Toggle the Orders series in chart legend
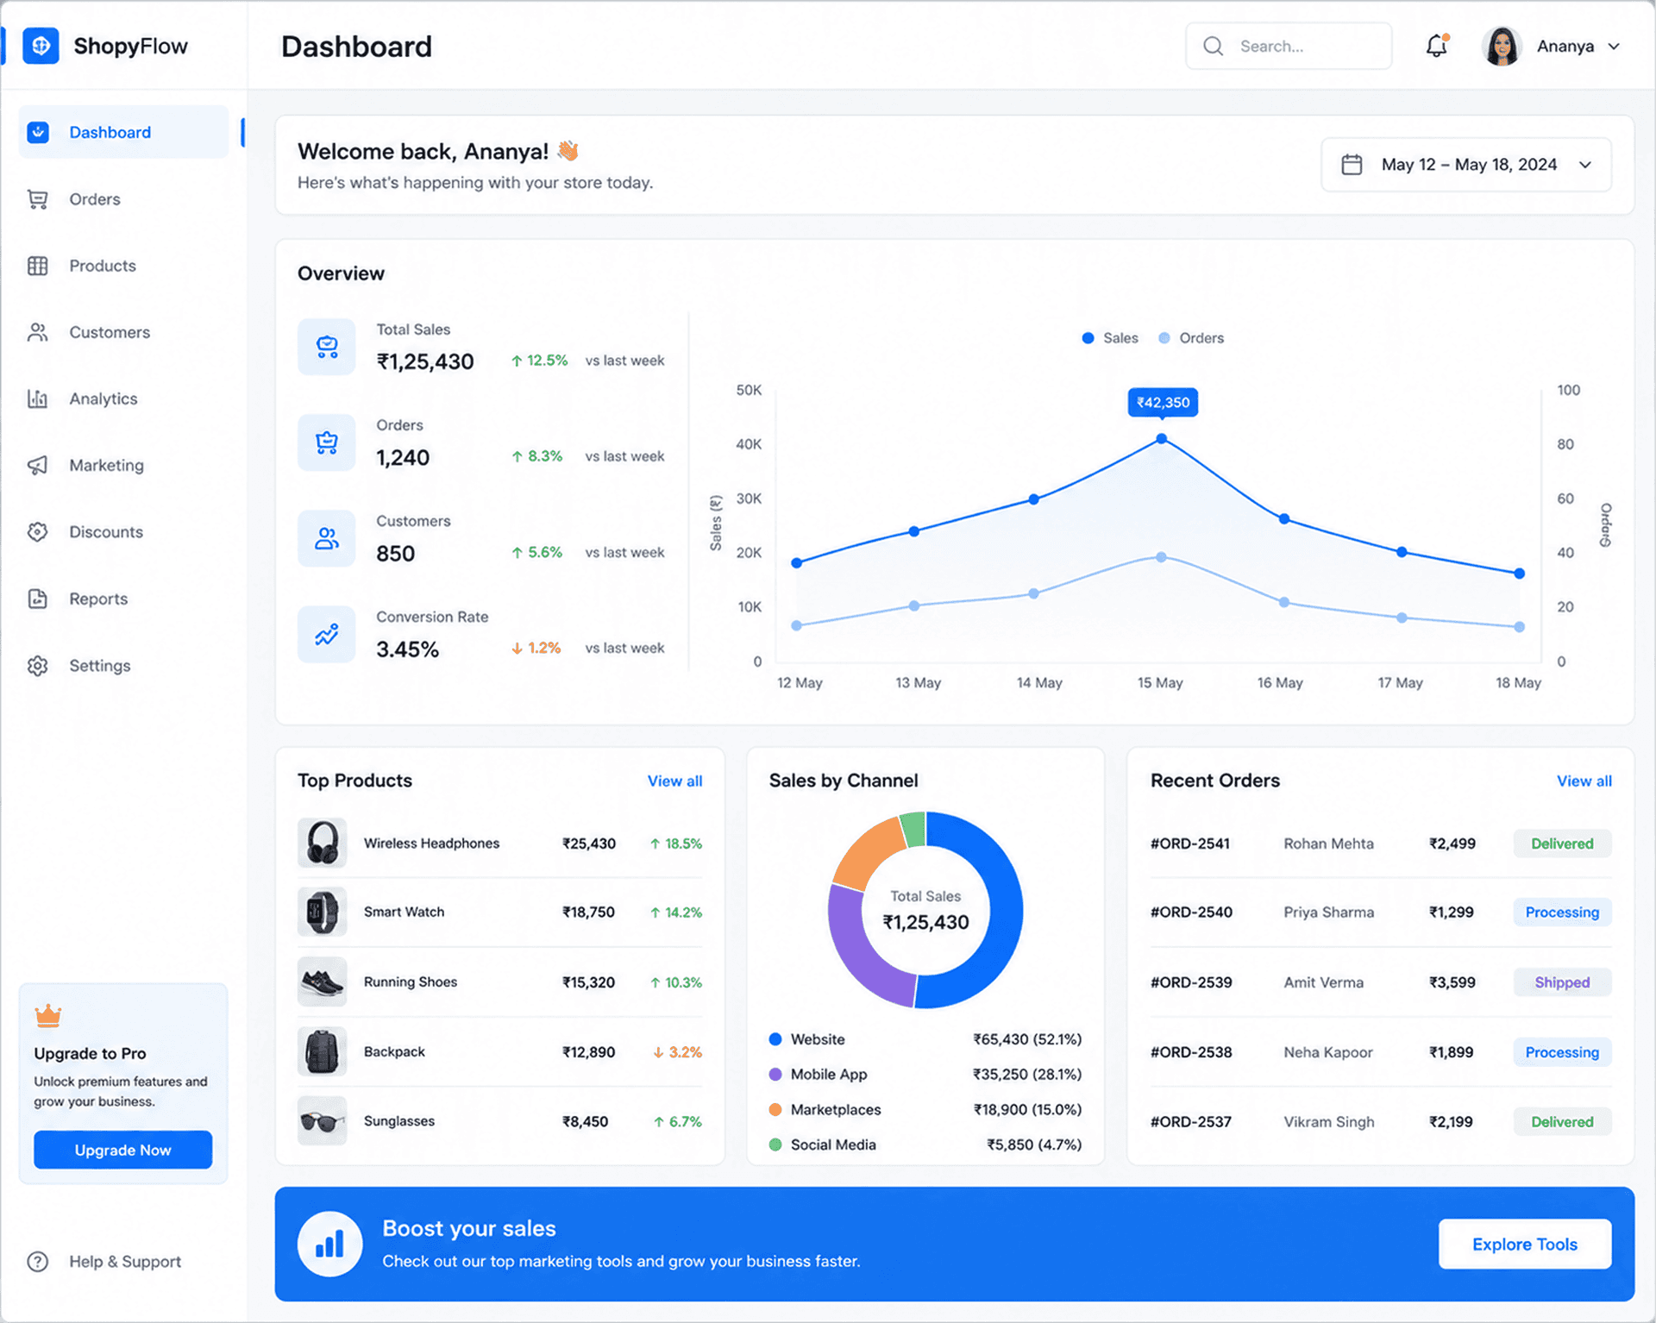1656x1323 pixels. (1191, 338)
